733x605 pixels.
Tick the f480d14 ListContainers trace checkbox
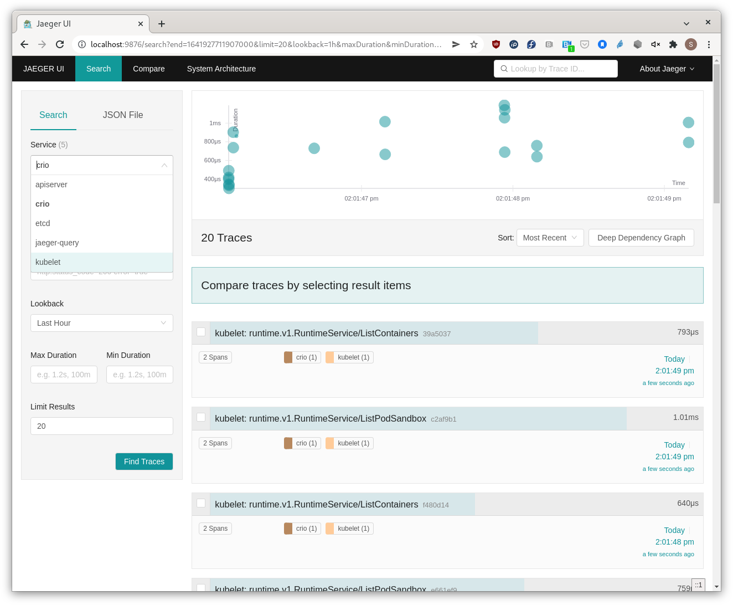201,503
